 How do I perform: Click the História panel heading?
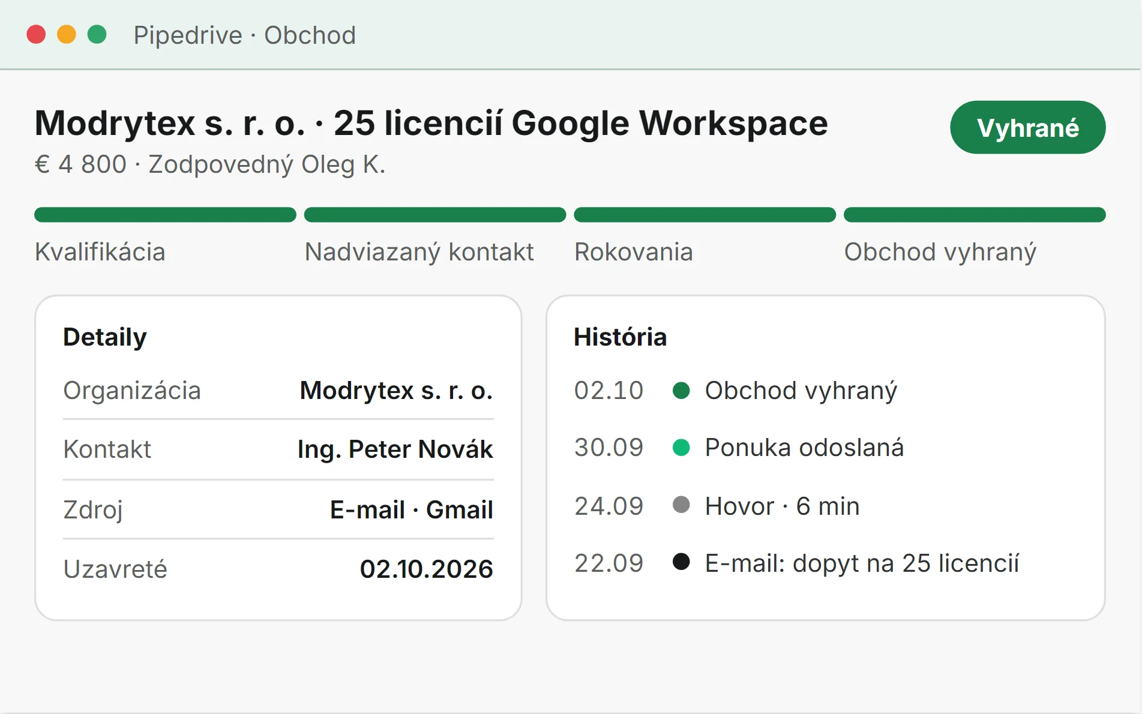620,337
